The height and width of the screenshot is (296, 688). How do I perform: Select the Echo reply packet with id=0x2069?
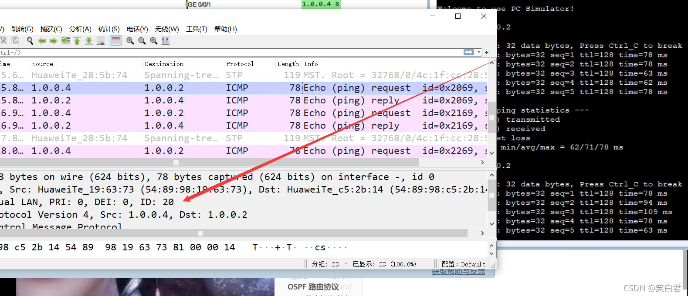click(244, 100)
